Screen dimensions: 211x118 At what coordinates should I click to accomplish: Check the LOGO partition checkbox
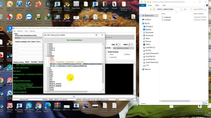48,74
